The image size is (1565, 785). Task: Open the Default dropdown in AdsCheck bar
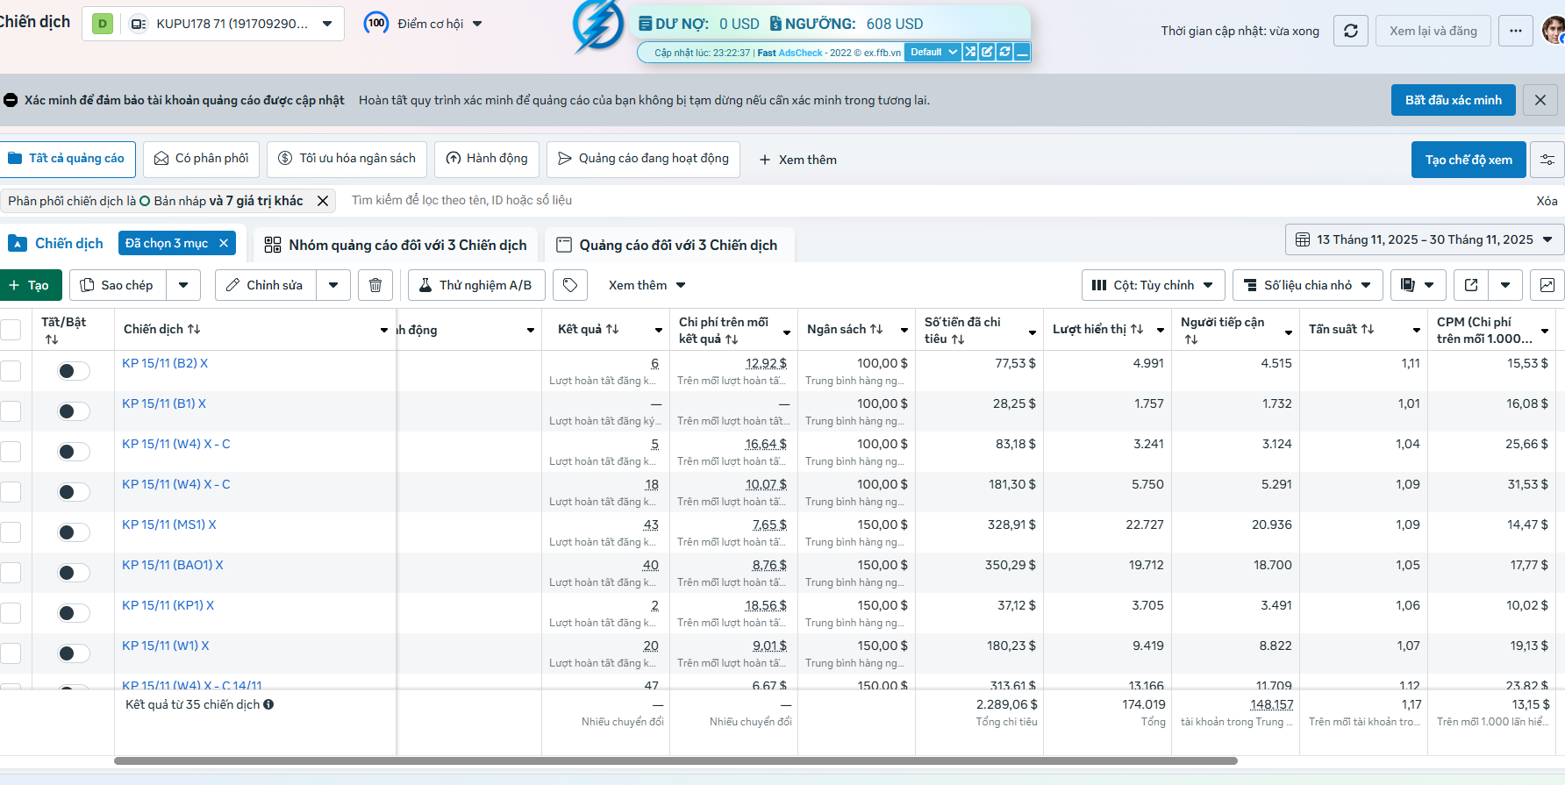click(x=933, y=52)
